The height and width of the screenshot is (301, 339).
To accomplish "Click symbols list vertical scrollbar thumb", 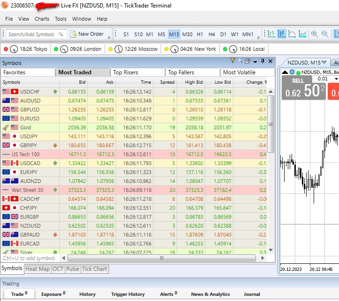I will (x=270, y=124).
